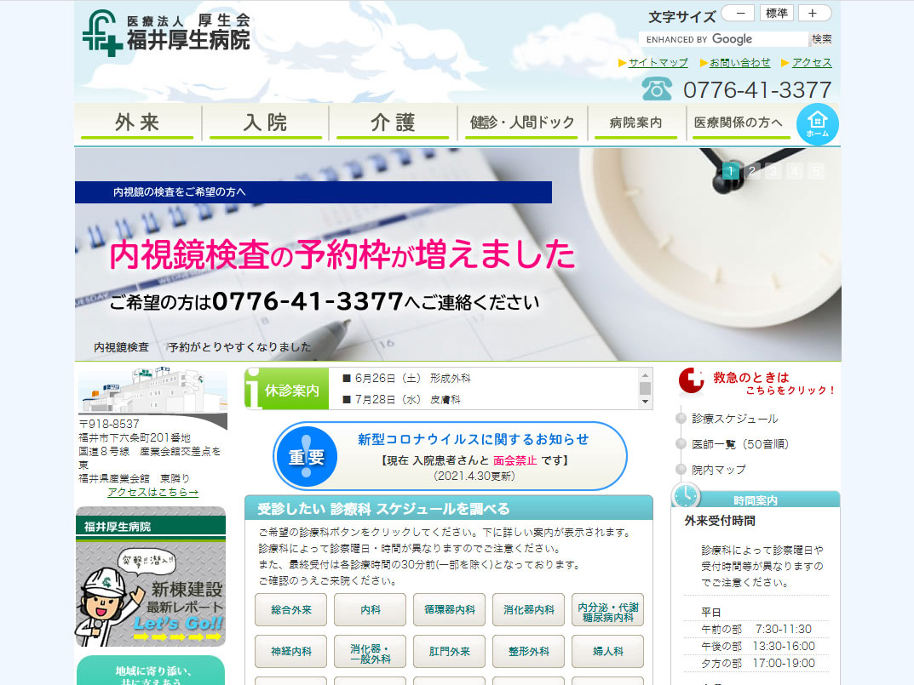This screenshot has height=685, width=914.
Task: Open the 健診・人間ドック menu
Action: tap(521, 123)
